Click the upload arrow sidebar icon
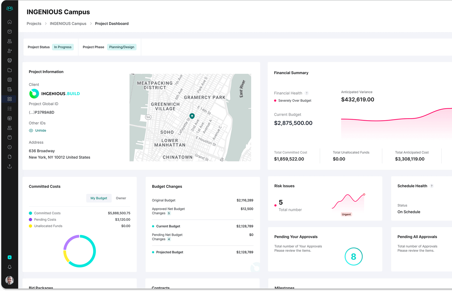 tap(10, 166)
